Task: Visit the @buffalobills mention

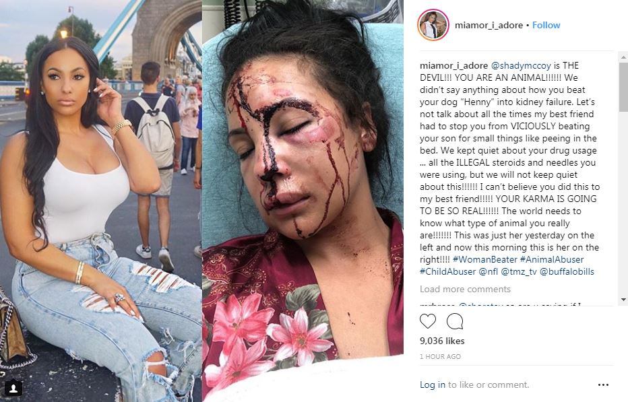Action: coord(567,271)
